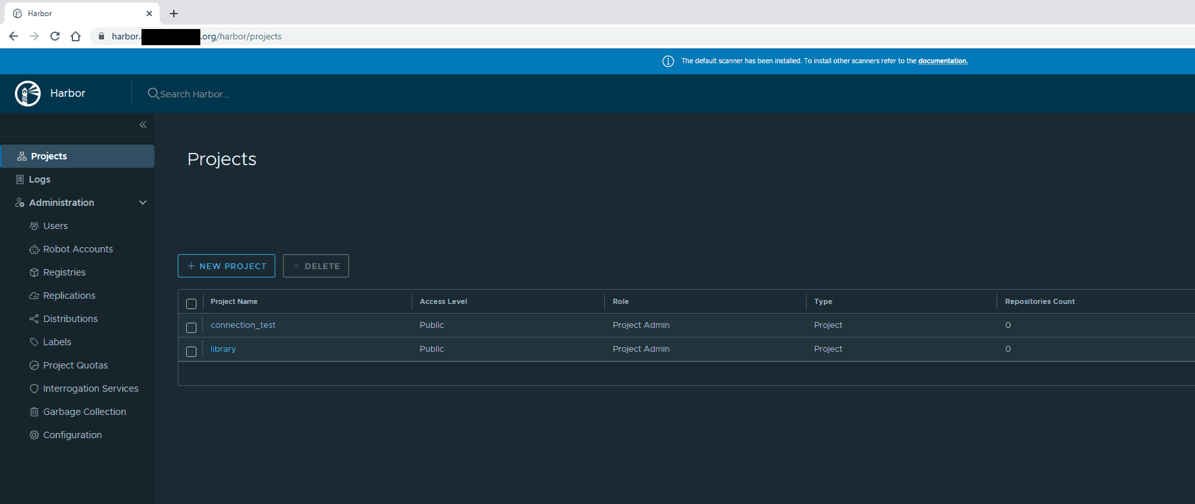Open Robot Accounts in the sidebar

(78, 249)
